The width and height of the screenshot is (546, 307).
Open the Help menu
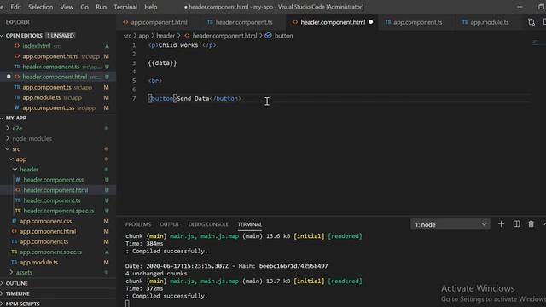point(150,7)
